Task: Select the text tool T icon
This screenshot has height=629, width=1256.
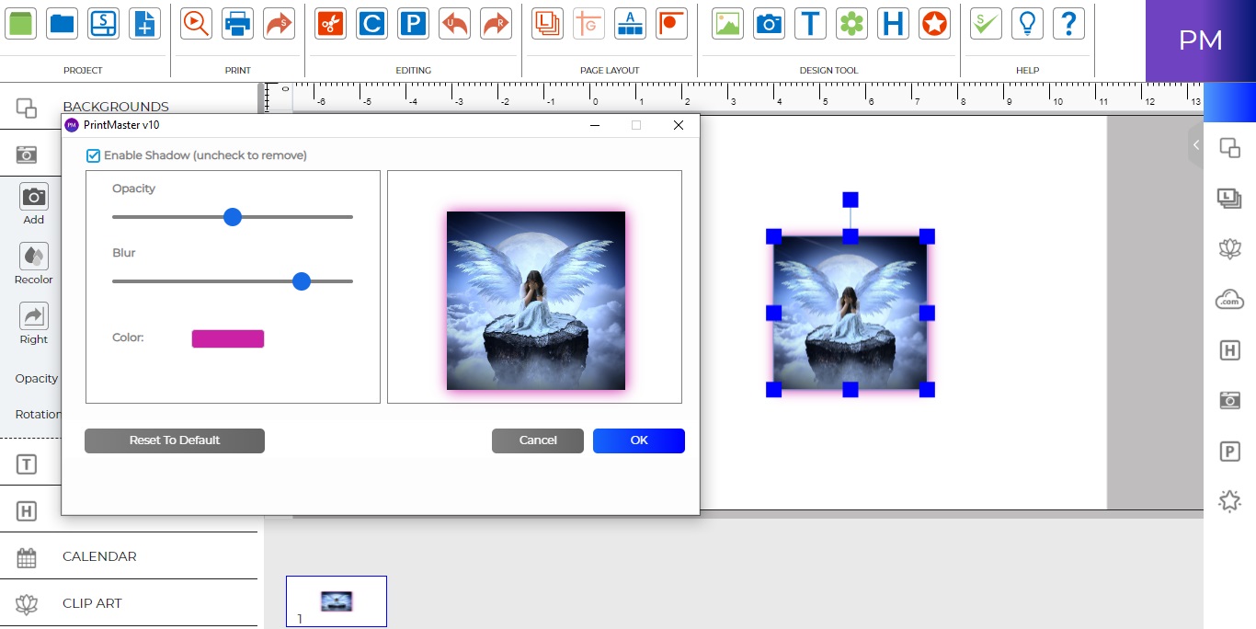Action: click(x=810, y=23)
